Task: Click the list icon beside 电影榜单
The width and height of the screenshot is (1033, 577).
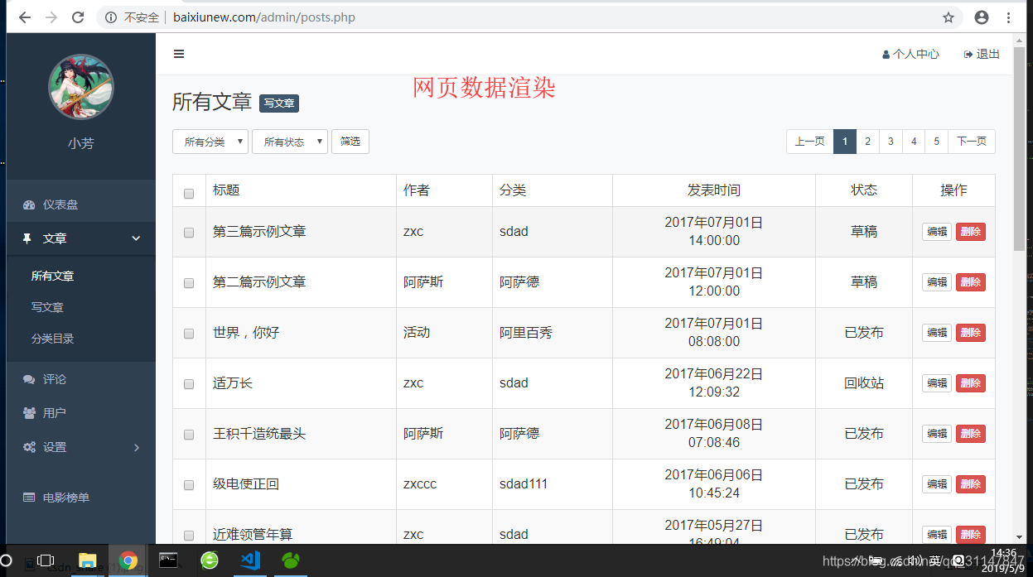Action: 29,498
